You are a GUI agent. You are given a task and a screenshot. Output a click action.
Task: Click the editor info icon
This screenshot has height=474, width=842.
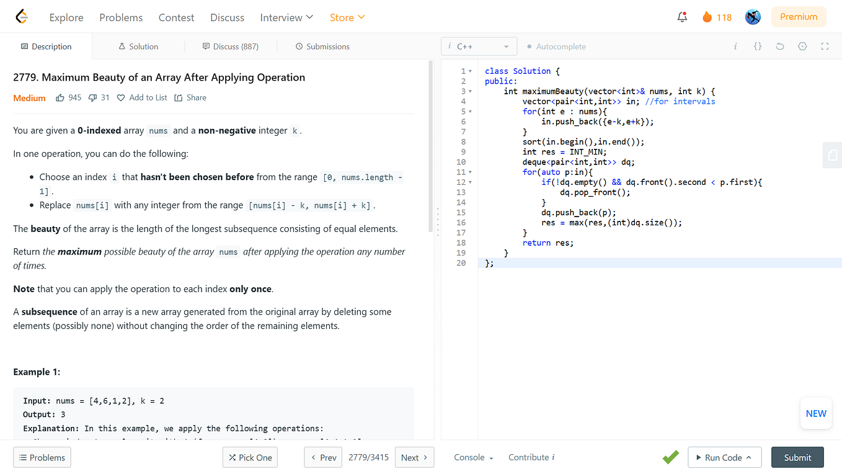pos(735,46)
